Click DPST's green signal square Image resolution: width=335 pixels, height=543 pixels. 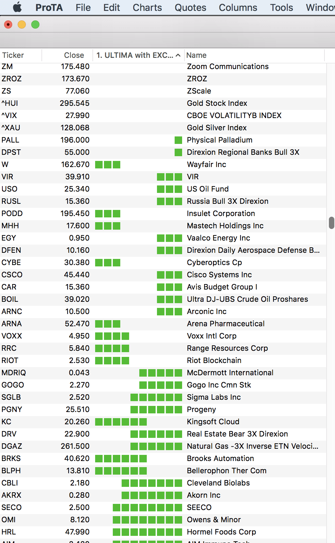pos(178,152)
